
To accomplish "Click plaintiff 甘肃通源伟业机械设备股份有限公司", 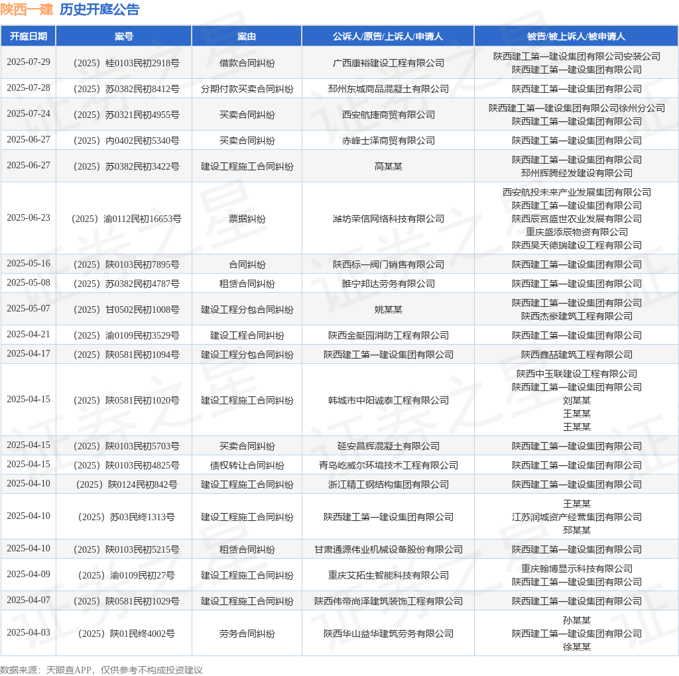I will coord(388,549).
